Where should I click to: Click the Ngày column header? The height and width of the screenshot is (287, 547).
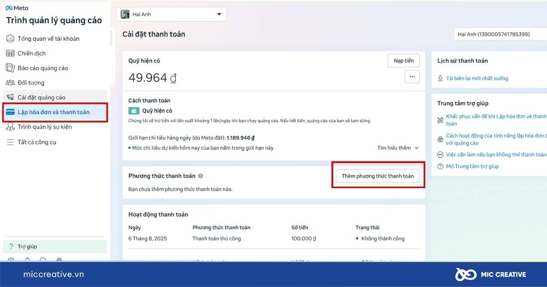coord(134,227)
